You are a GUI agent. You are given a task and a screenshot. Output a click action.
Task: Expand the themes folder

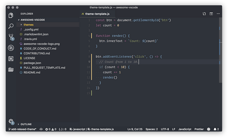tap(28, 25)
